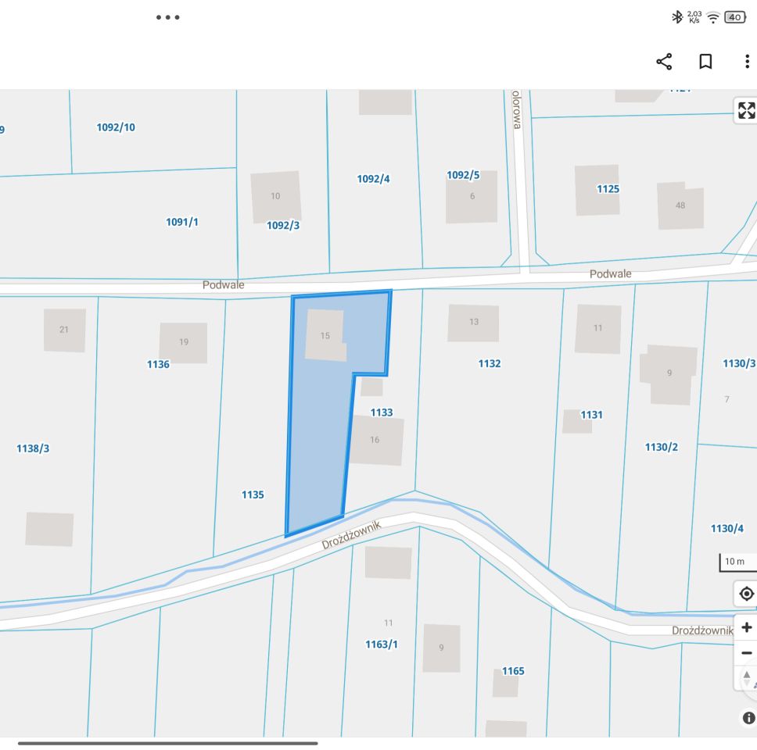Select parcel 1135 label

253,495
